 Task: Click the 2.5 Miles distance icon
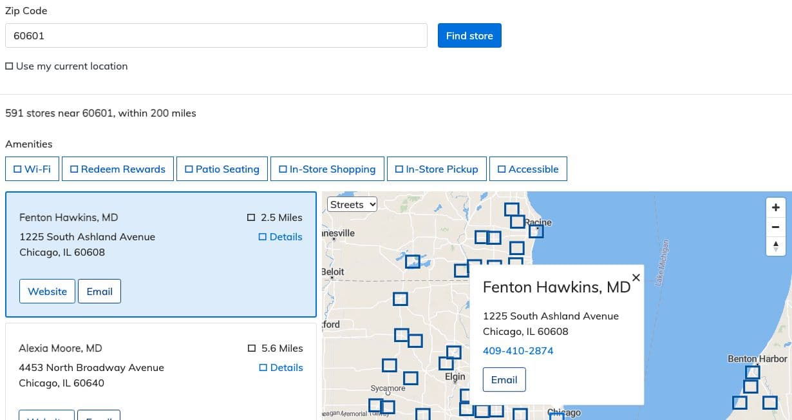click(251, 218)
